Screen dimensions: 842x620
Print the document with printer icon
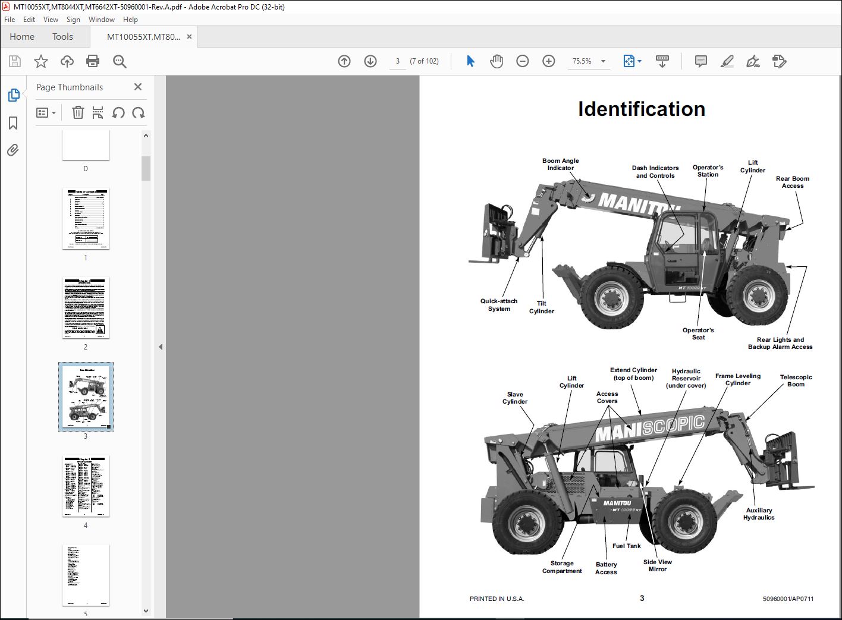click(93, 61)
